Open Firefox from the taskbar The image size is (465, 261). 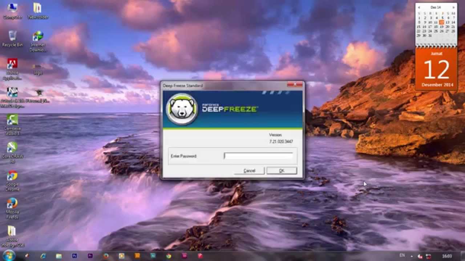coord(106,256)
